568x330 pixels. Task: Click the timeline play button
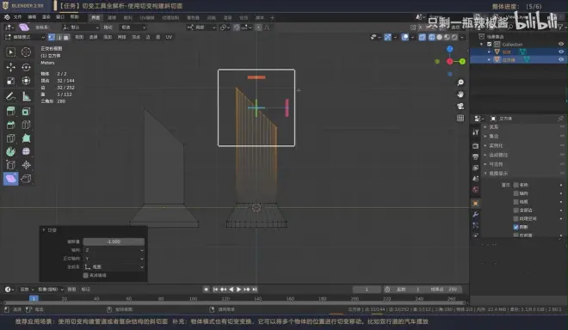238,289
